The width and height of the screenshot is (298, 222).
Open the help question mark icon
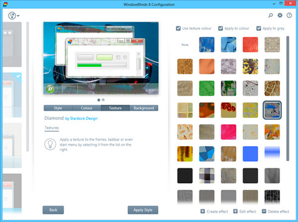pos(289,15)
